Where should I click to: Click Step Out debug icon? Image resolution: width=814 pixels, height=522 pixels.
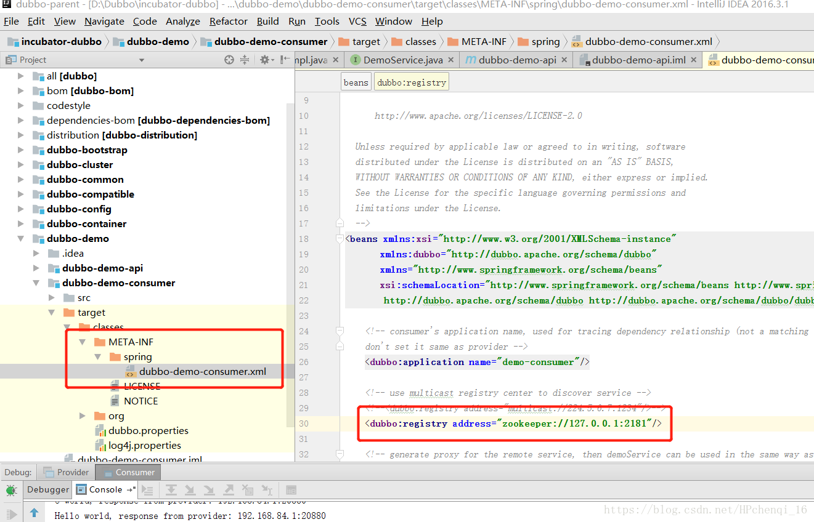(229, 490)
